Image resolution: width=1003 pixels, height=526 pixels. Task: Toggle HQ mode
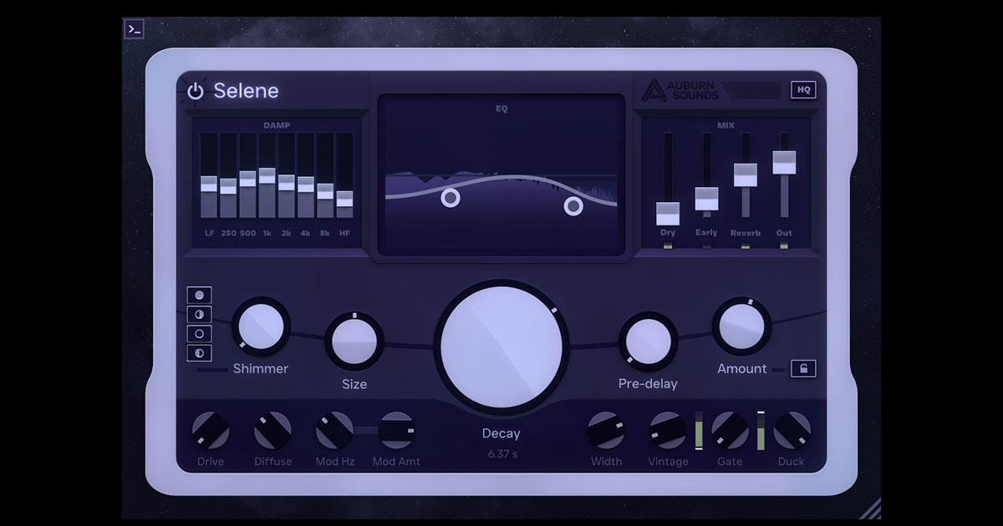click(803, 89)
